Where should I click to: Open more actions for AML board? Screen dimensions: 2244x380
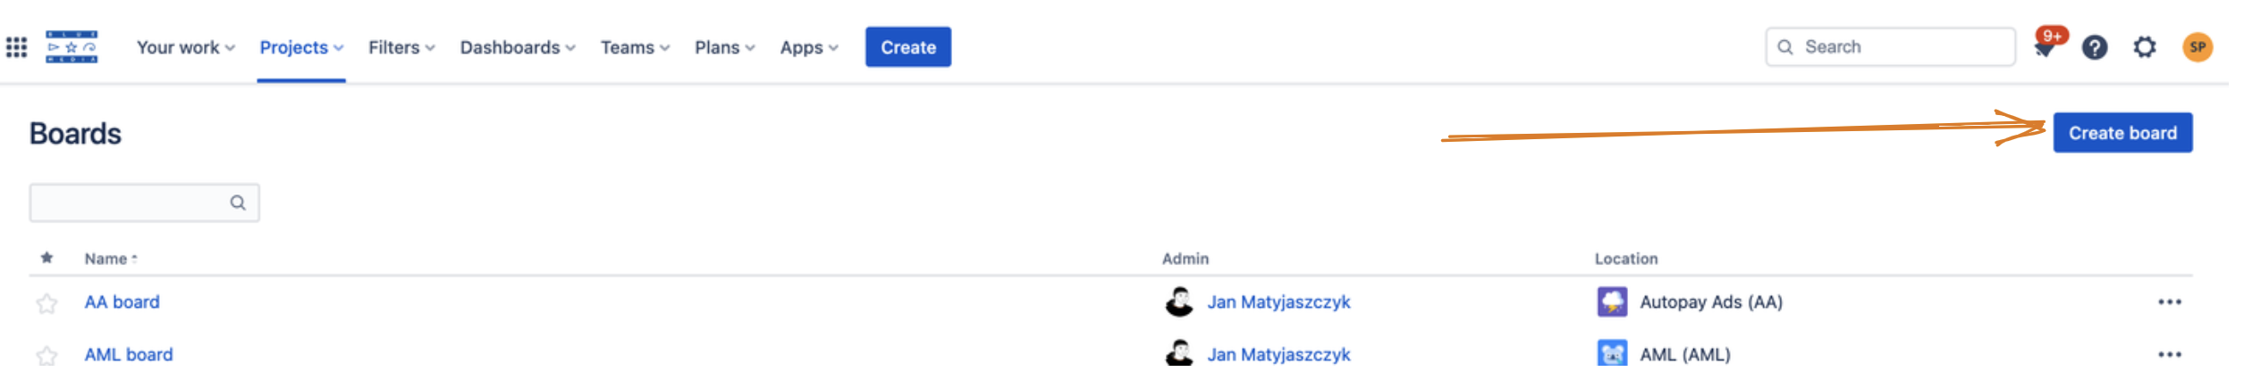click(2170, 355)
